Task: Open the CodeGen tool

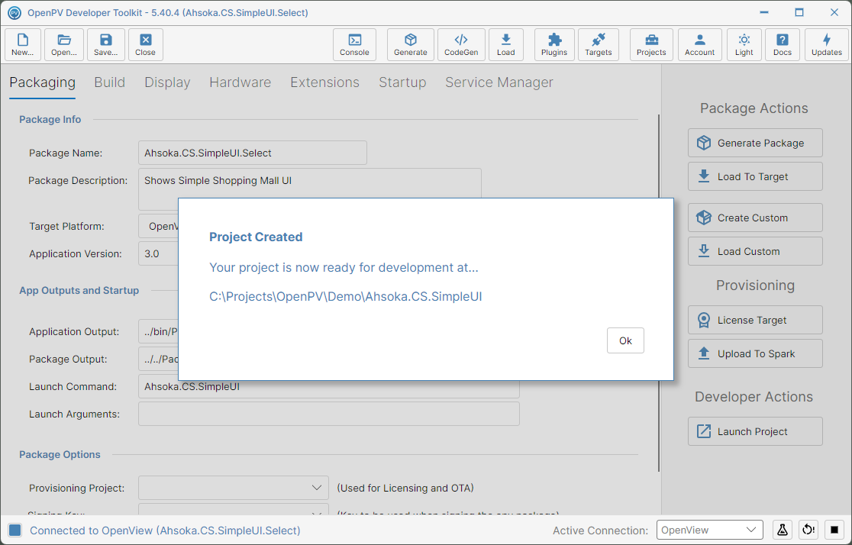Action: point(461,44)
